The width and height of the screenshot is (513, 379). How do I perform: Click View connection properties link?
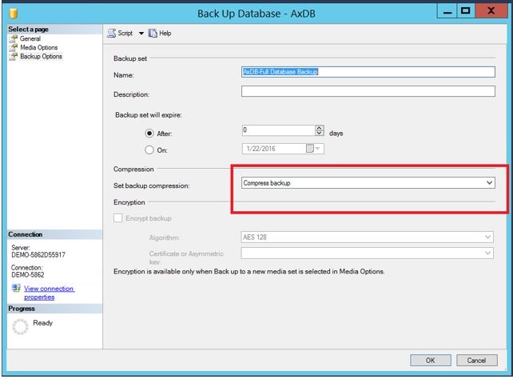click(49, 293)
